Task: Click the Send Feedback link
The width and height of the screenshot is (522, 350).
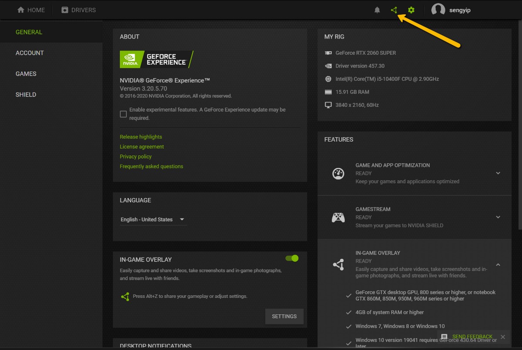Action: [x=472, y=337]
